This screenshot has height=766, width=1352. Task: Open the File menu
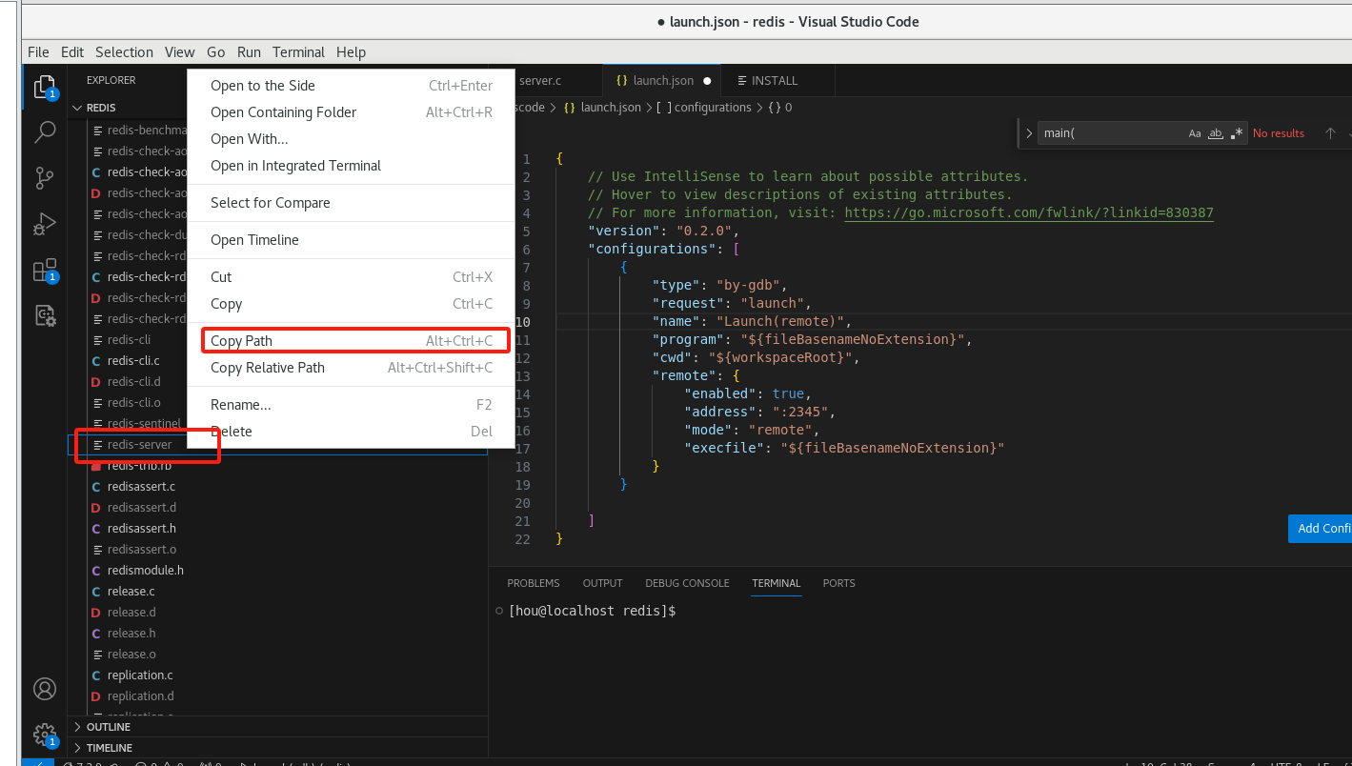38,52
